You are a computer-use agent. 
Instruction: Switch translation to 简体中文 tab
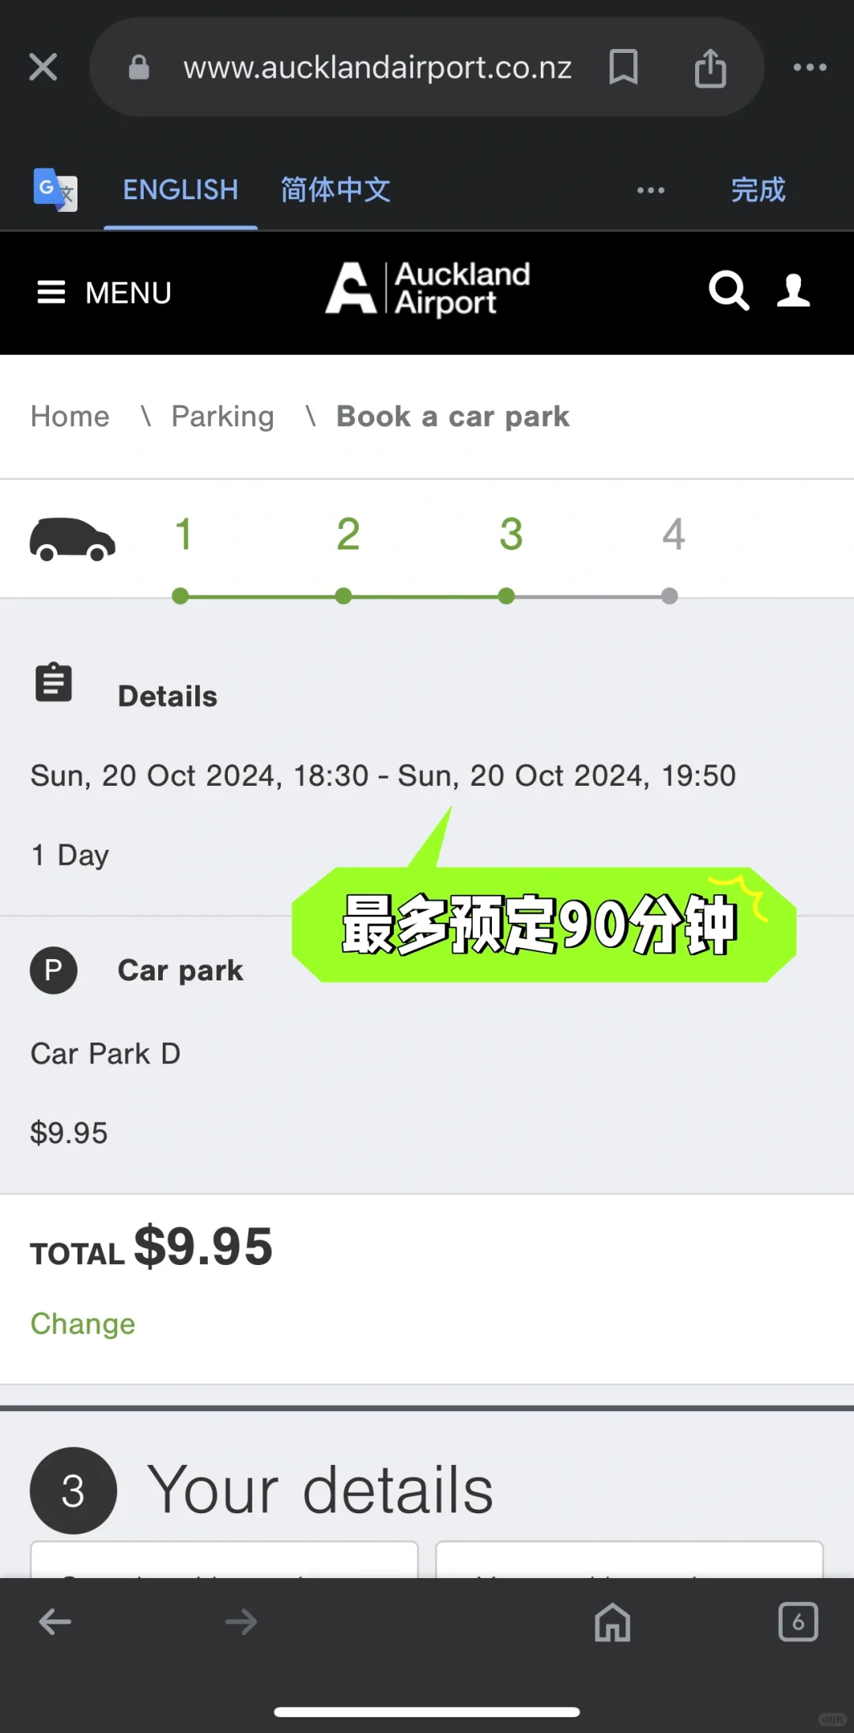[x=335, y=191]
